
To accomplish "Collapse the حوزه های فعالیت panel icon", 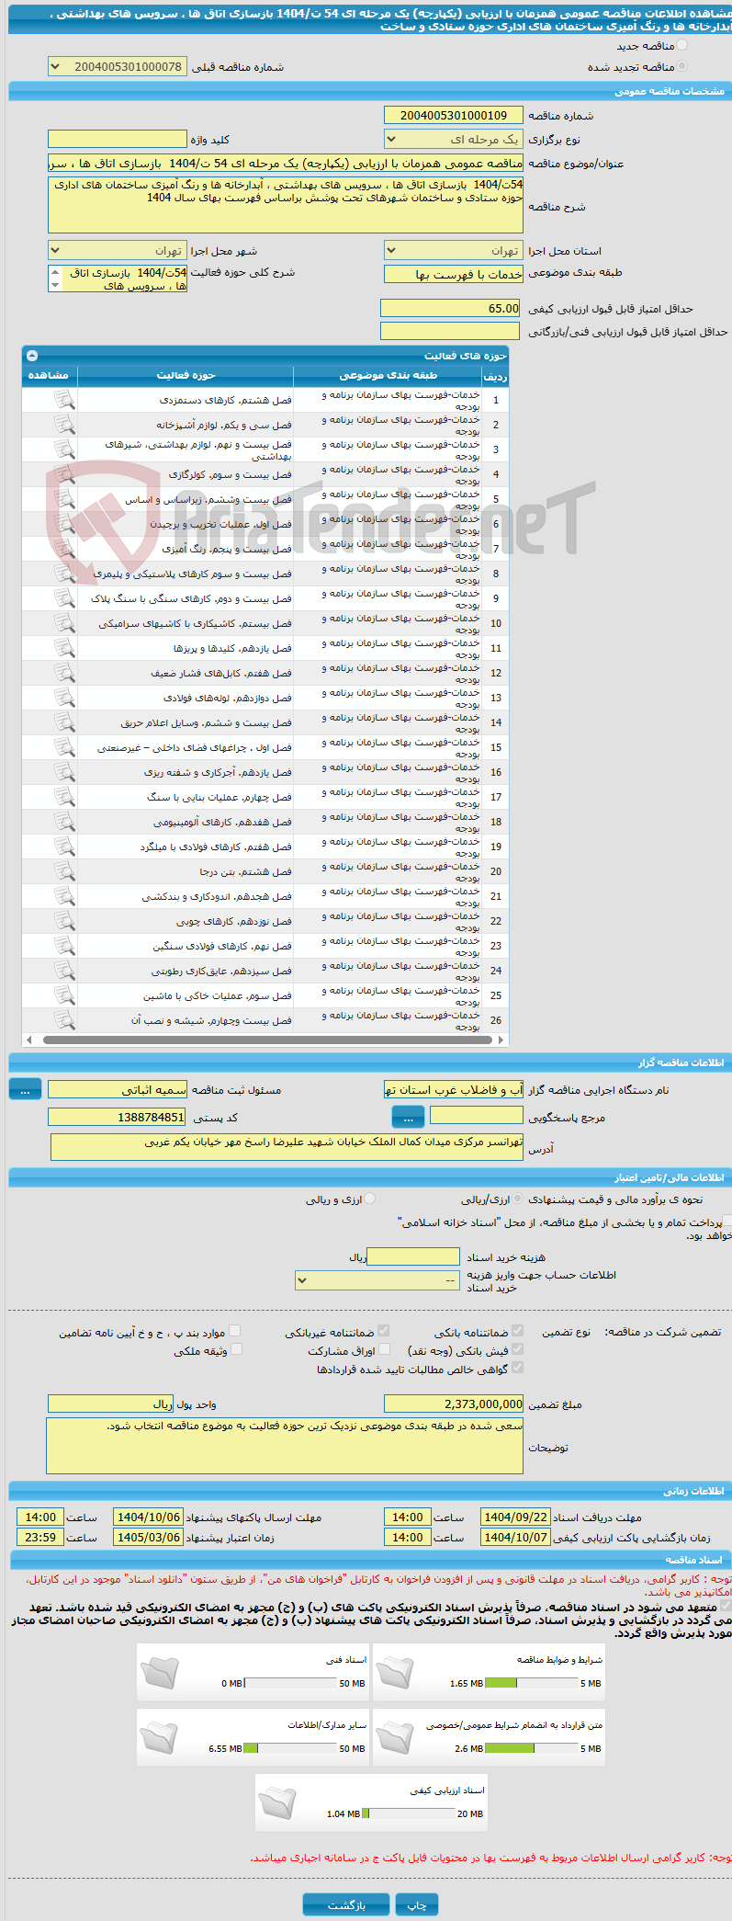I will [32, 355].
